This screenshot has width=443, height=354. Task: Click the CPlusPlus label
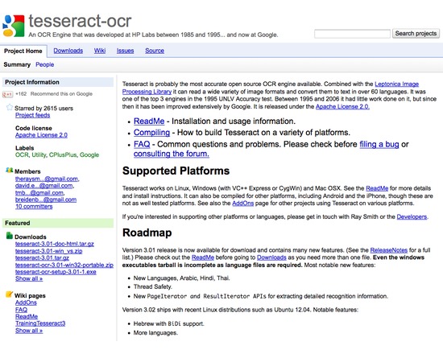pos(63,155)
